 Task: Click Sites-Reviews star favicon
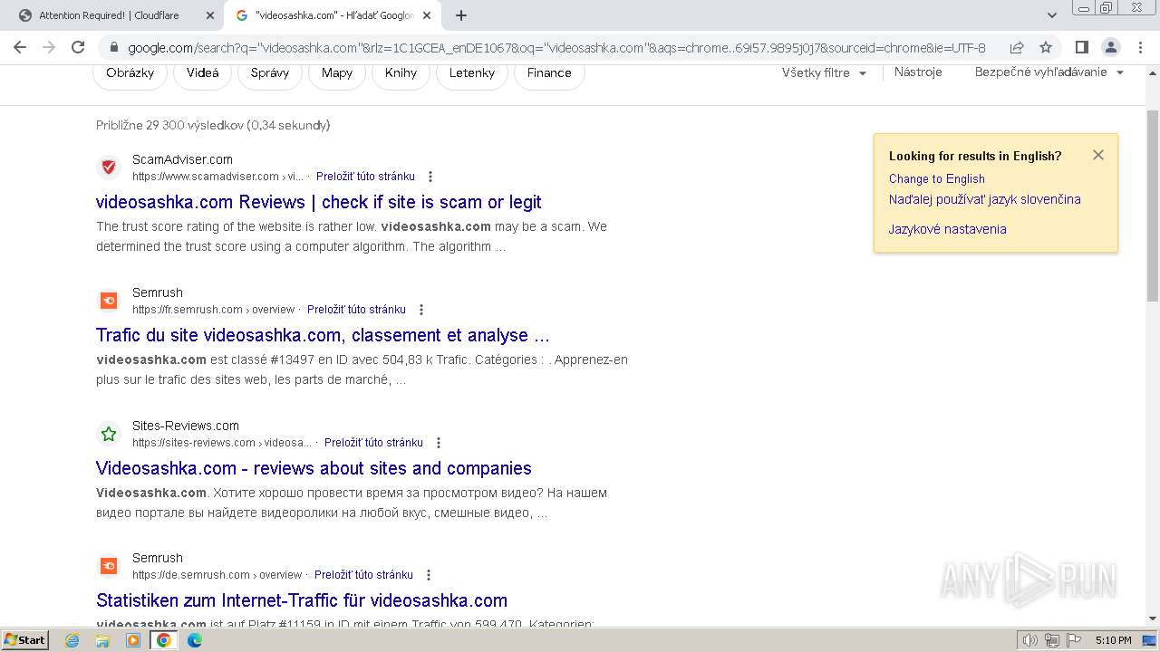[x=109, y=434]
